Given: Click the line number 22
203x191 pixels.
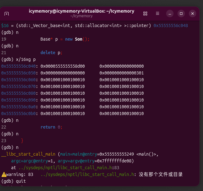Looking at the screenshot, I should [x=4, y=127].
